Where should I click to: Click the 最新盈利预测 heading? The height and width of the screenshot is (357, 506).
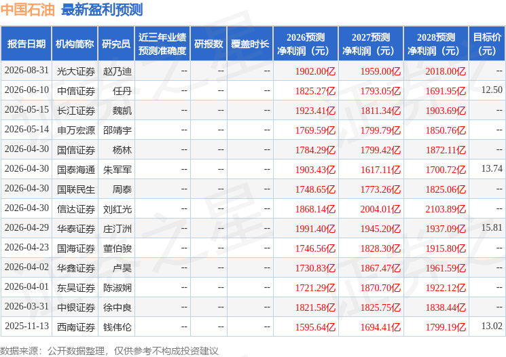tap(102, 10)
